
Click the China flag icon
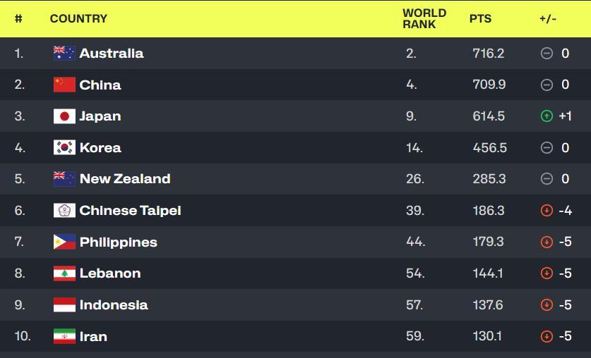pos(64,85)
